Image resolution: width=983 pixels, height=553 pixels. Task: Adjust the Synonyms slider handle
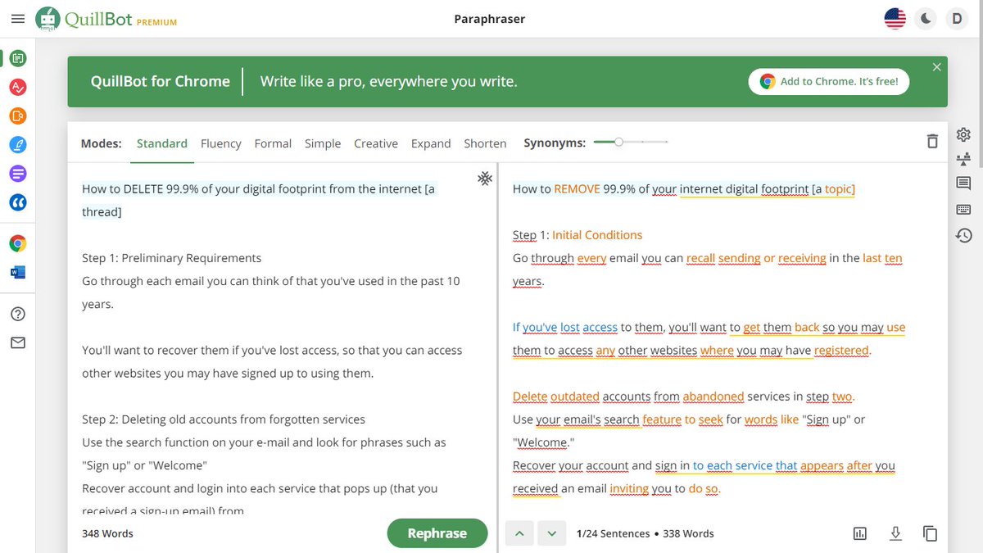[x=619, y=142]
